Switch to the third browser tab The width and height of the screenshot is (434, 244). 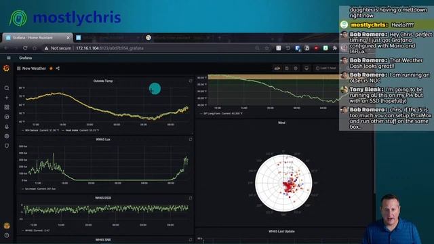[x=178, y=38]
